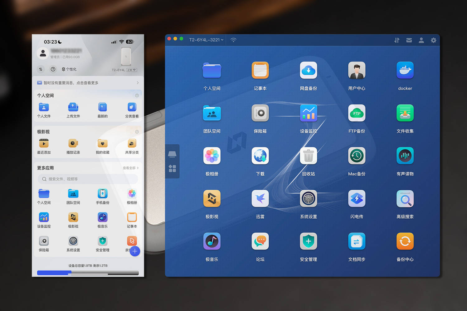This screenshot has width=467, height=311.
Task: Click 查看全部 link in 更多应用
Action: tap(130, 168)
